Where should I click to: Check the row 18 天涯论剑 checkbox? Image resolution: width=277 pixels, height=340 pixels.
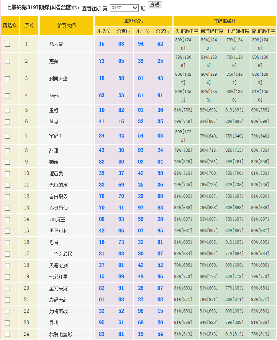click(x=8, y=265)
